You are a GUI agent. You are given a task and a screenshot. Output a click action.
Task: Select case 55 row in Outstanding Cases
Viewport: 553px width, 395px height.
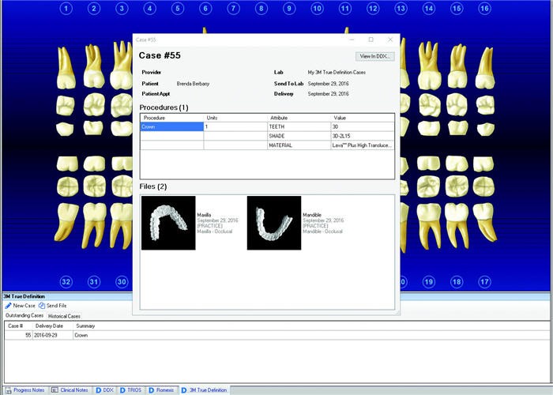coord(276,335)
